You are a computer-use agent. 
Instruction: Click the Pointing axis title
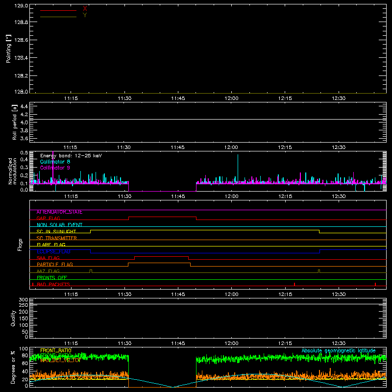(x=8, y=49)
